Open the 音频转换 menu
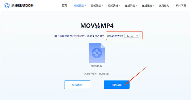 point(96,6)
